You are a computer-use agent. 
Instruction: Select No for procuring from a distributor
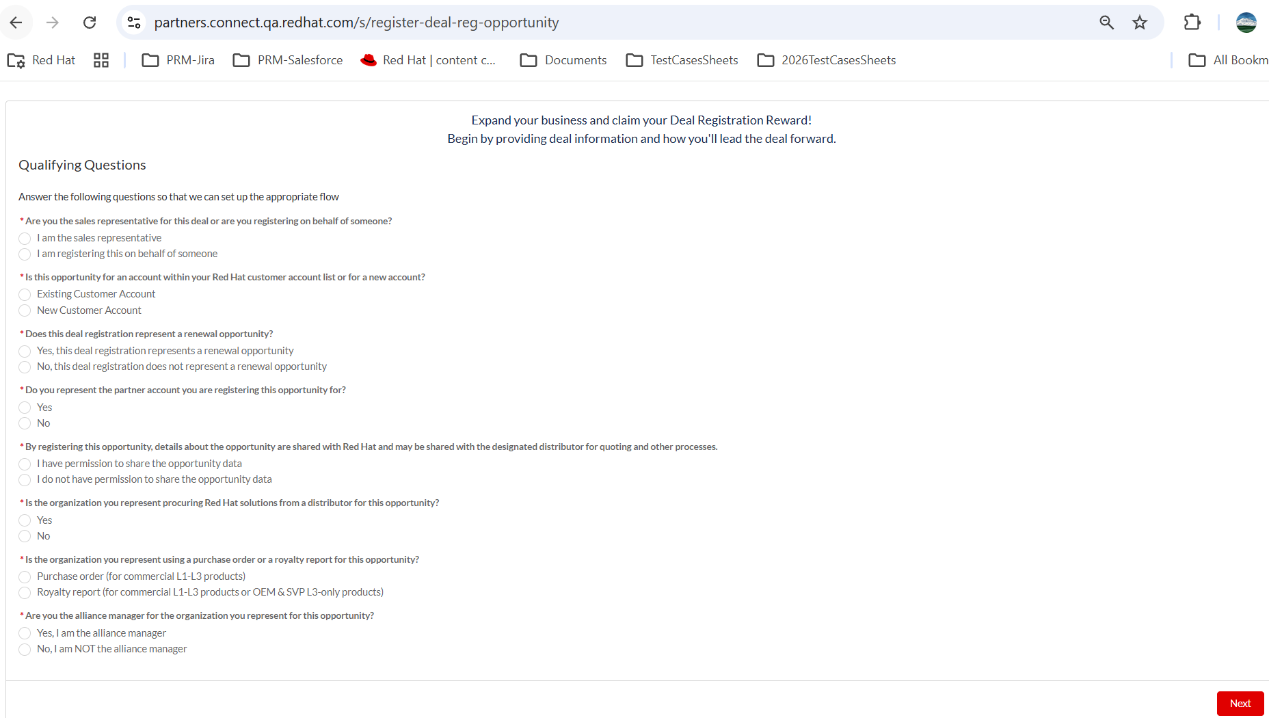click(x=25, y=536)
